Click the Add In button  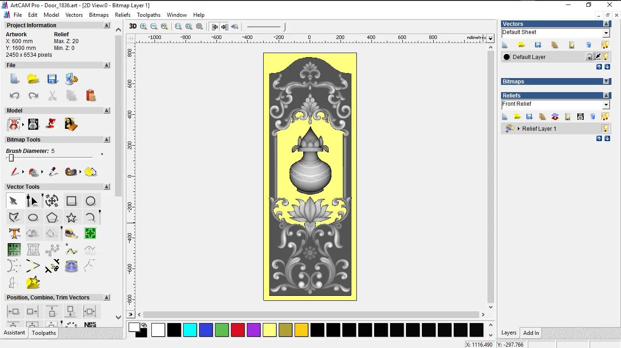coord(531,333)
